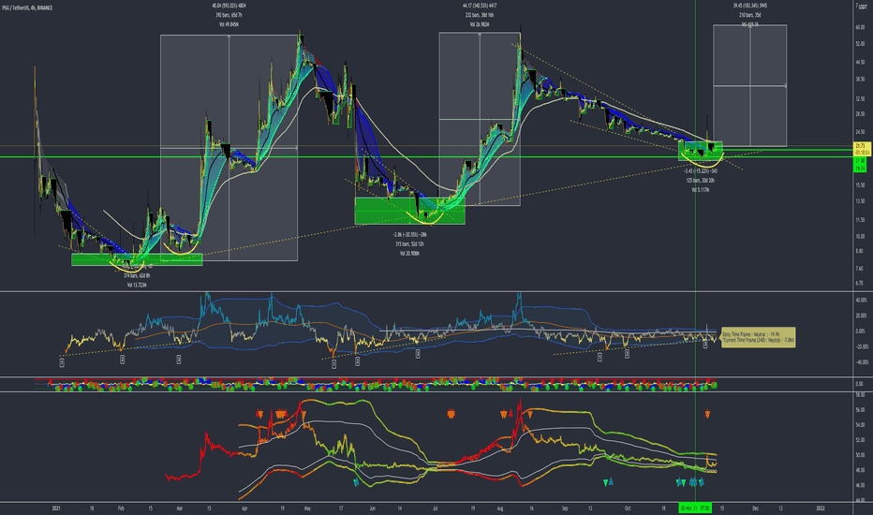Click the 210 bars, 35d label

[x=749, y=15]
